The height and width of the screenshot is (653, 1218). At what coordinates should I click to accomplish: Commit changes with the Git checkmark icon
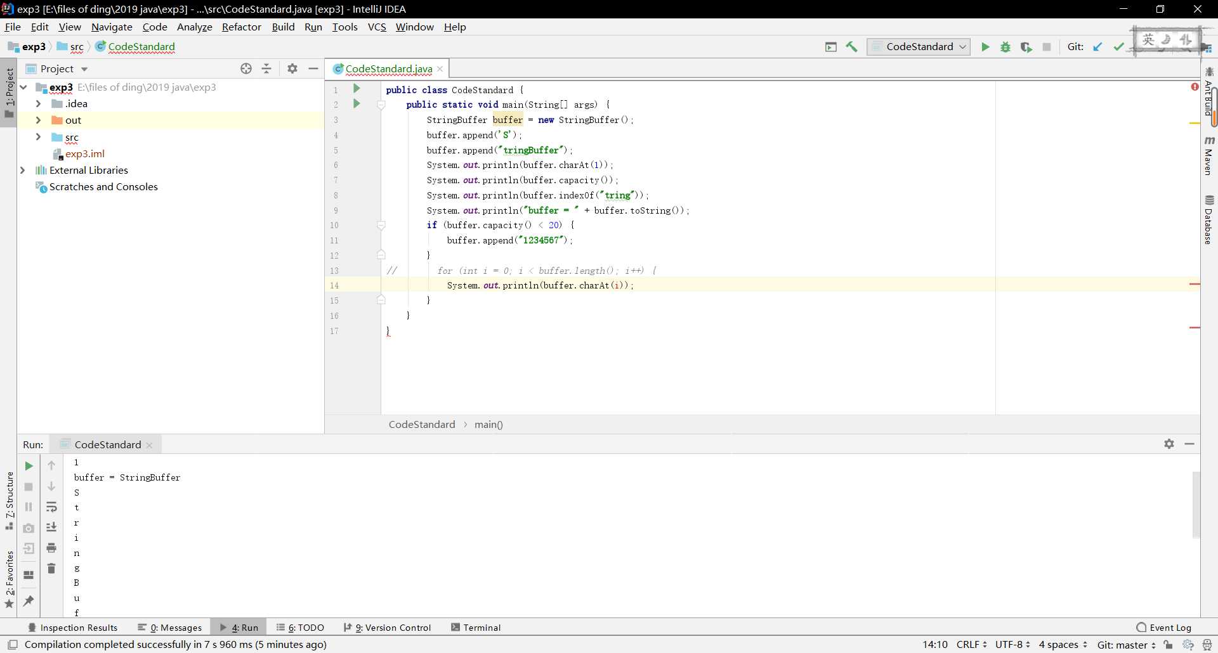(1118, 47)
